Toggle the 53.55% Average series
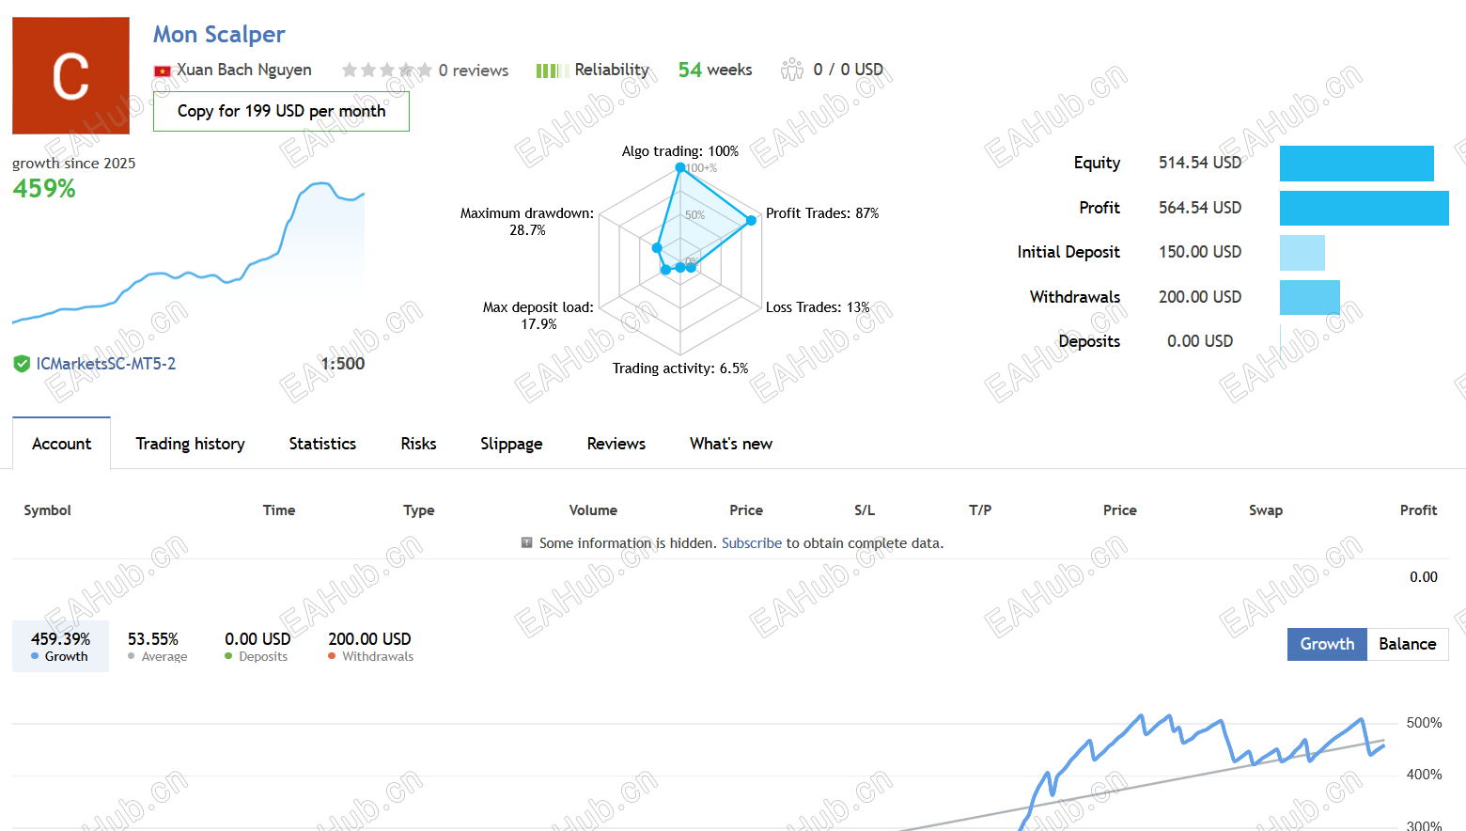 157,647
